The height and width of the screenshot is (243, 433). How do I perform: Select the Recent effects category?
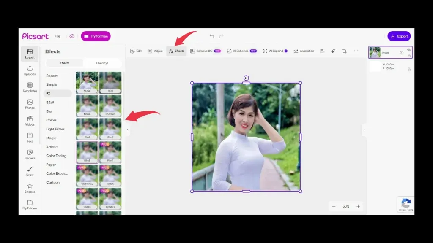(52, 76)
